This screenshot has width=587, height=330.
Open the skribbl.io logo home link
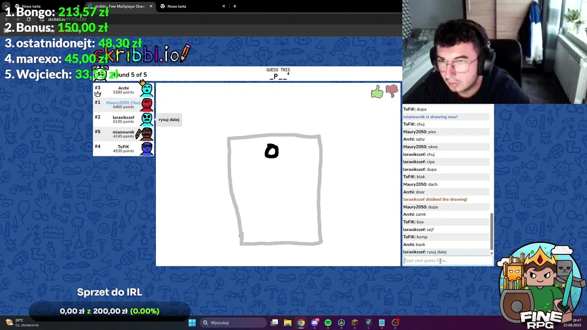coord(142,54)
